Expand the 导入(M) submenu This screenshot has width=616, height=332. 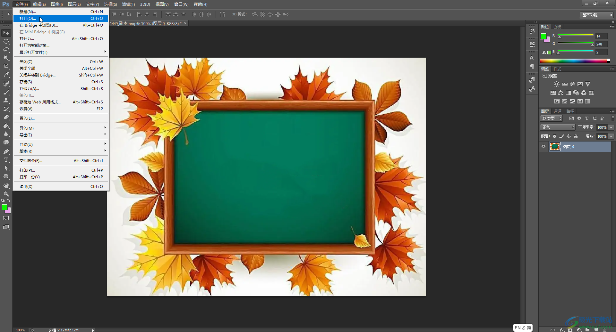coord(61,128)
